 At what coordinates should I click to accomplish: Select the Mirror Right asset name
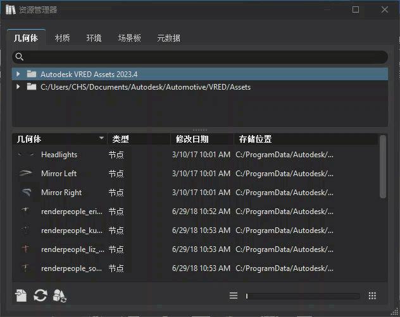(61, 193)
